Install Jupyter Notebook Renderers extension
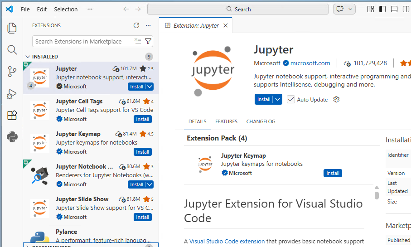This screenshot has width=411, height=247. pos(136,184)
